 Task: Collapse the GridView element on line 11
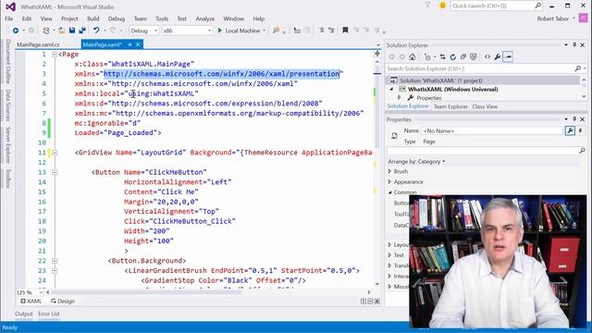coord(55,153)
